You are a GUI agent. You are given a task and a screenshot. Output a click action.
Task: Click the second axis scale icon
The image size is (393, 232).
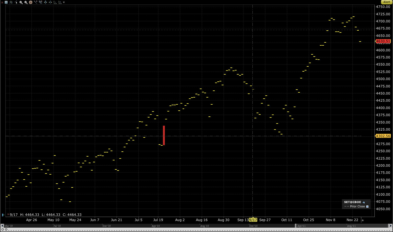60,2
